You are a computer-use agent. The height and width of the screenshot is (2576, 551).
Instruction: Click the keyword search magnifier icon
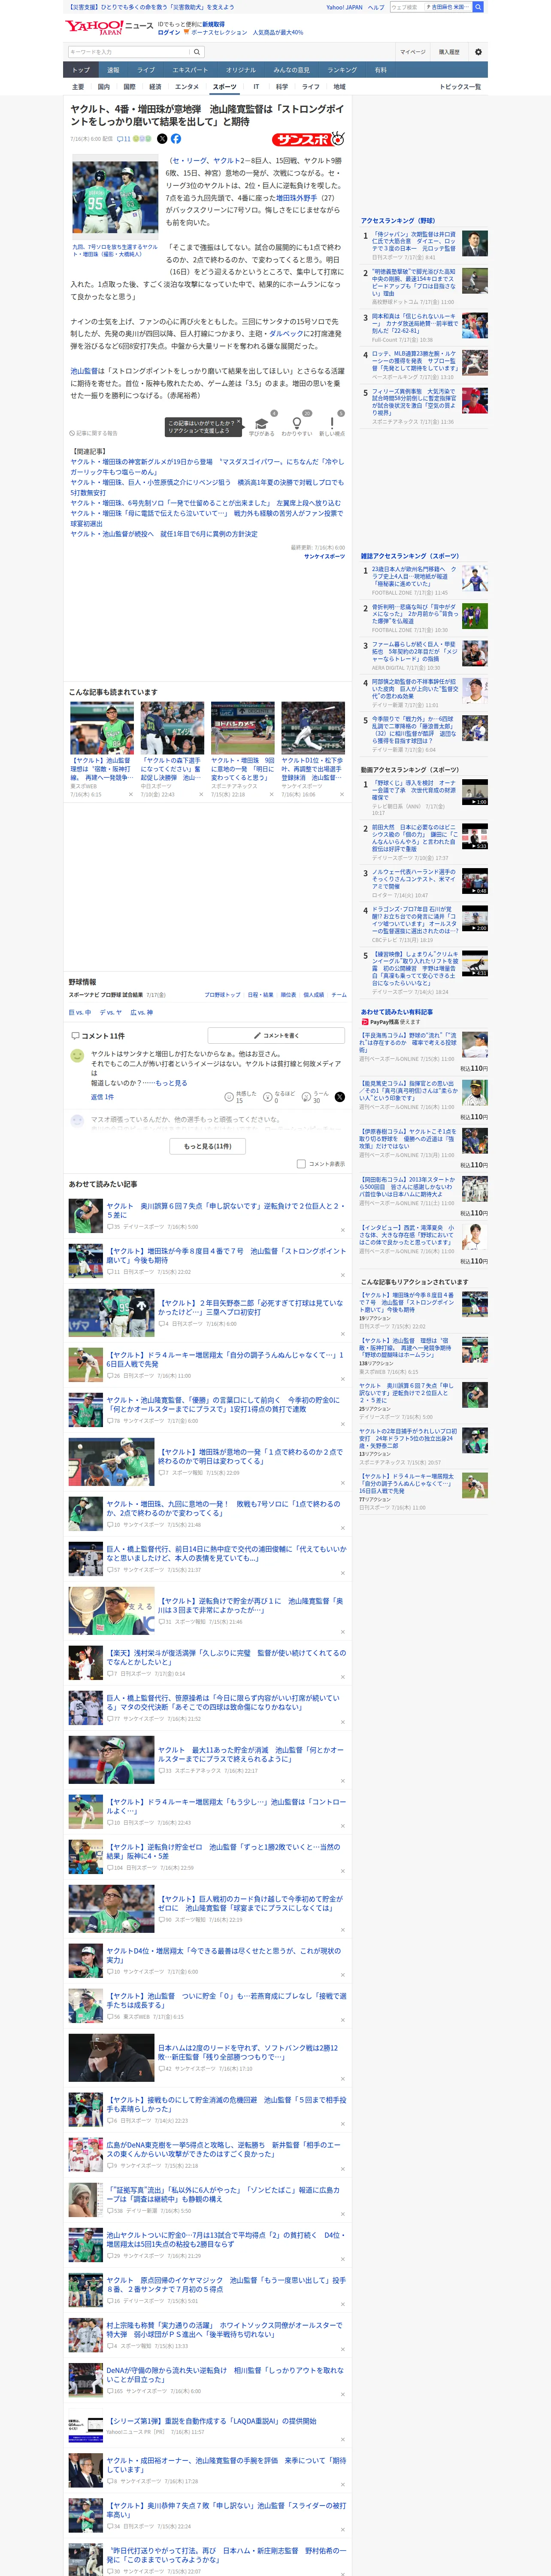tap(197, 52)
